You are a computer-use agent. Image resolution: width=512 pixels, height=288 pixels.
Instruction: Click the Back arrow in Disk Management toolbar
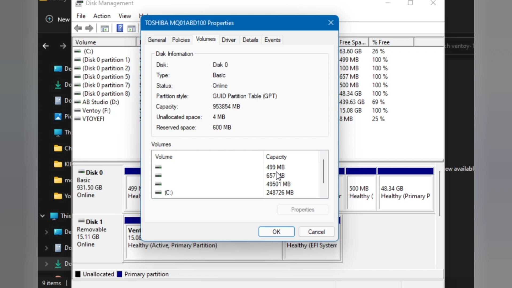(78, 28)
